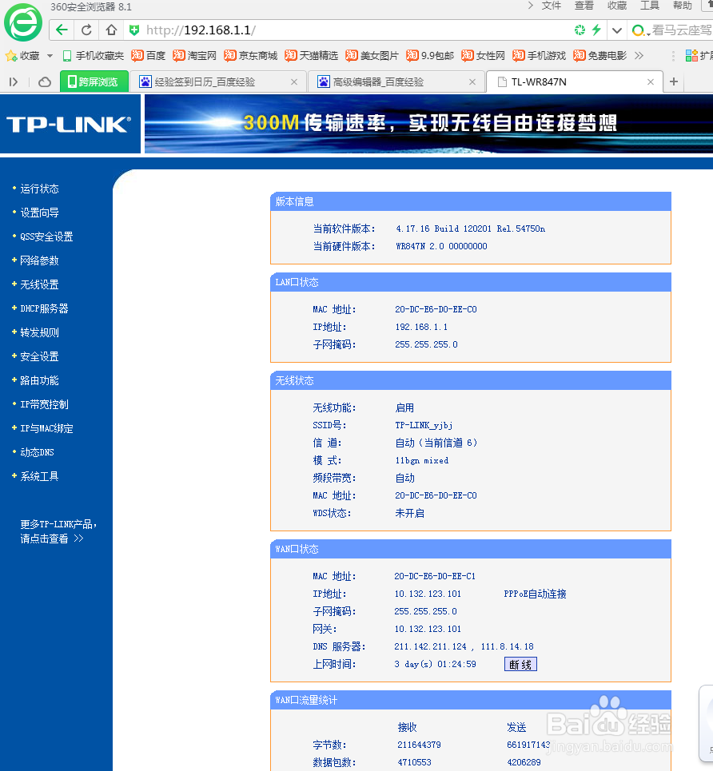
Task: Open the 工具 menu
Action: (650, 6)
